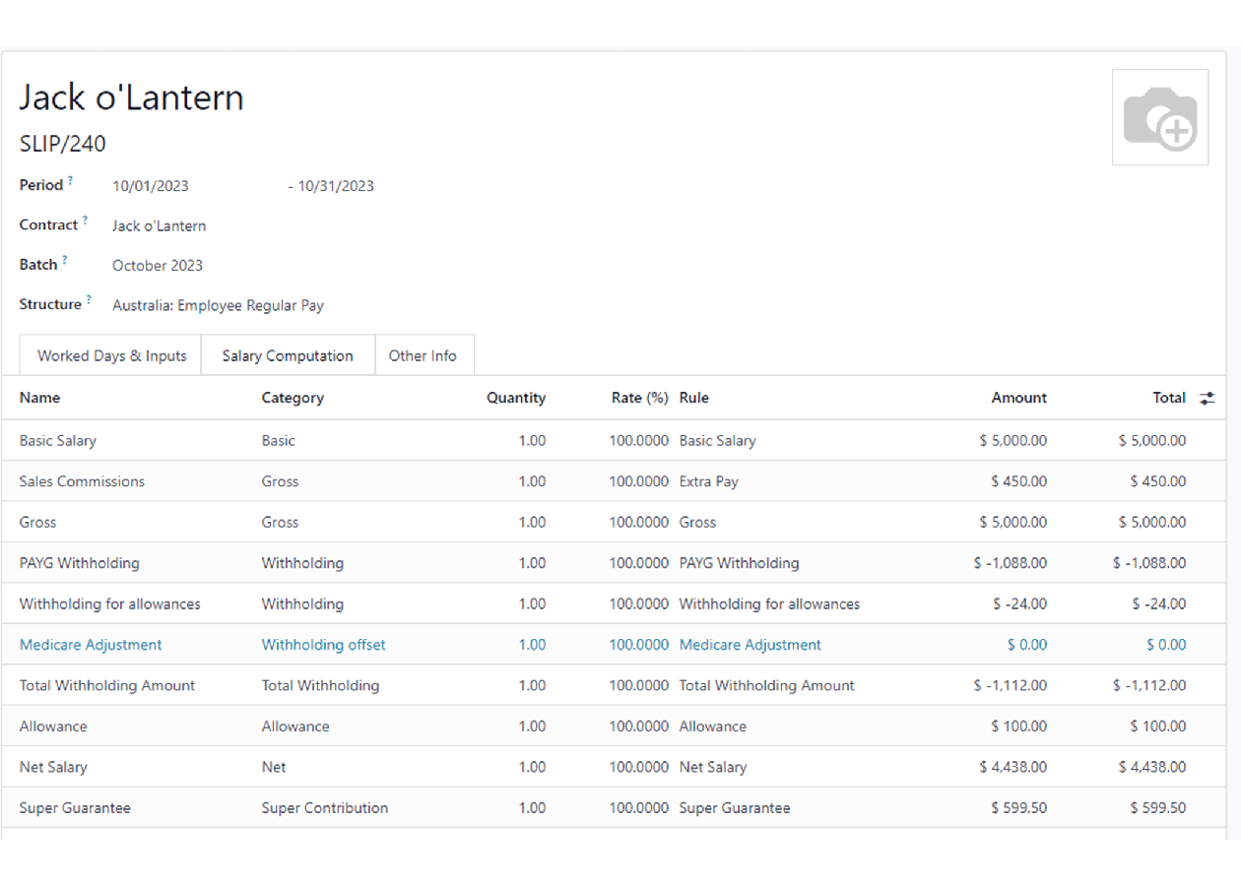Screen dimensions: 1241x886
Task: Open the Other Info tab
Action: pos(424,354)
